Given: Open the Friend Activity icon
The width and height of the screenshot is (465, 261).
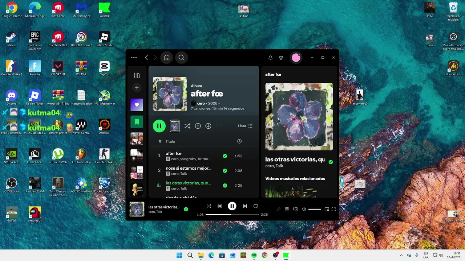Looking at the screenshot, I should (x=281, y=58).
